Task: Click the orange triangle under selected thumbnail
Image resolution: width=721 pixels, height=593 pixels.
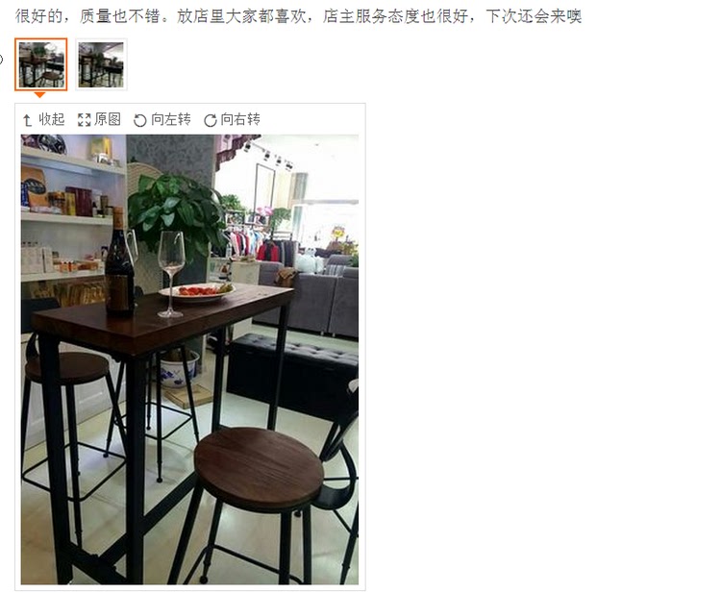Action: point(40,95)
